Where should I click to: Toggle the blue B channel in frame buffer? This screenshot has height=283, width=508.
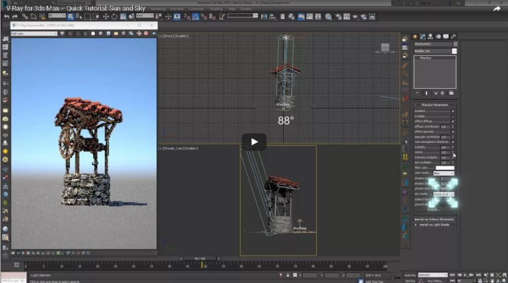click(x=86, y=34)
